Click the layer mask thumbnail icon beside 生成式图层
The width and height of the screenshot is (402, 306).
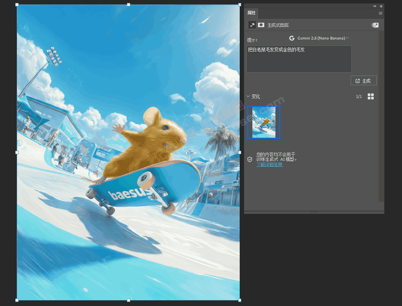261,25
